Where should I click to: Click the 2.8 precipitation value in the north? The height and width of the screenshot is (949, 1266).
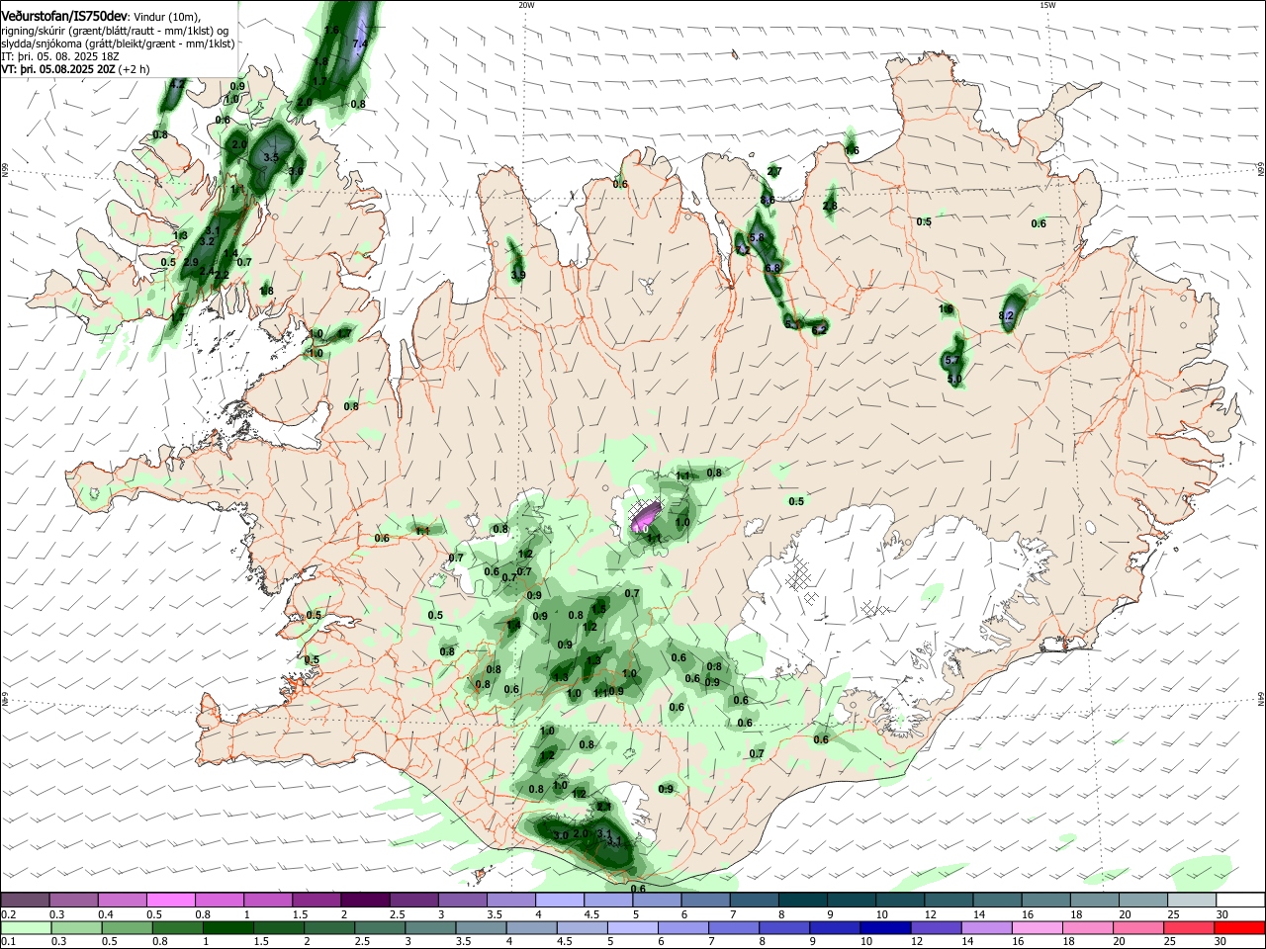pos(830,206)
